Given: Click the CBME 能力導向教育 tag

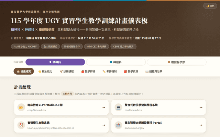Looking at the screenshot, I should [x=123, y=47].
